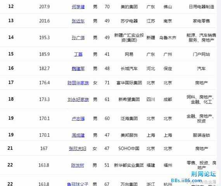Click the 新华都实业集团 company cell
Image resolution: width=221 pixels, height=186 pixels.
click(x=129, y=165)
